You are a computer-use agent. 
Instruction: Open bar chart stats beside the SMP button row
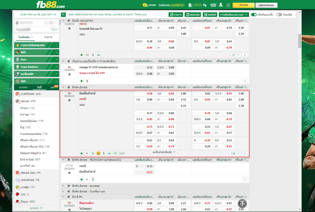pyautogui.click(x=110, y=153)
